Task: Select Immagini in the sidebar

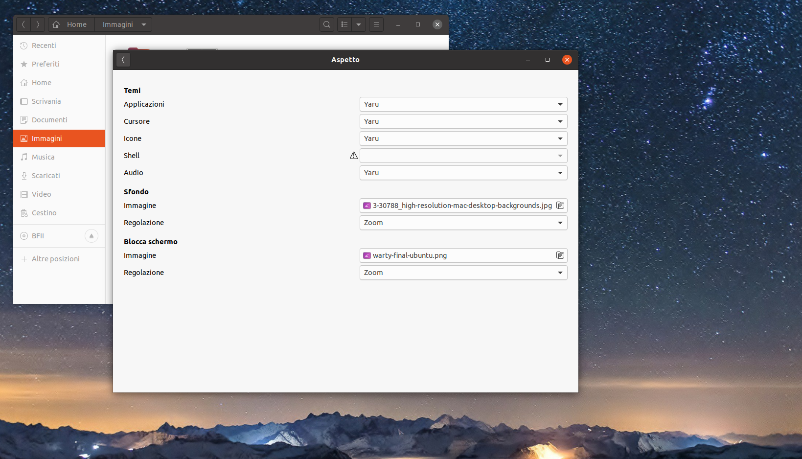Action: point(59,138)
